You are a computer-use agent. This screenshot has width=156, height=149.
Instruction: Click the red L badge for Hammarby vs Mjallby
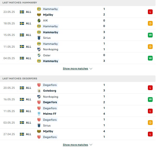(x=150, y=12)
